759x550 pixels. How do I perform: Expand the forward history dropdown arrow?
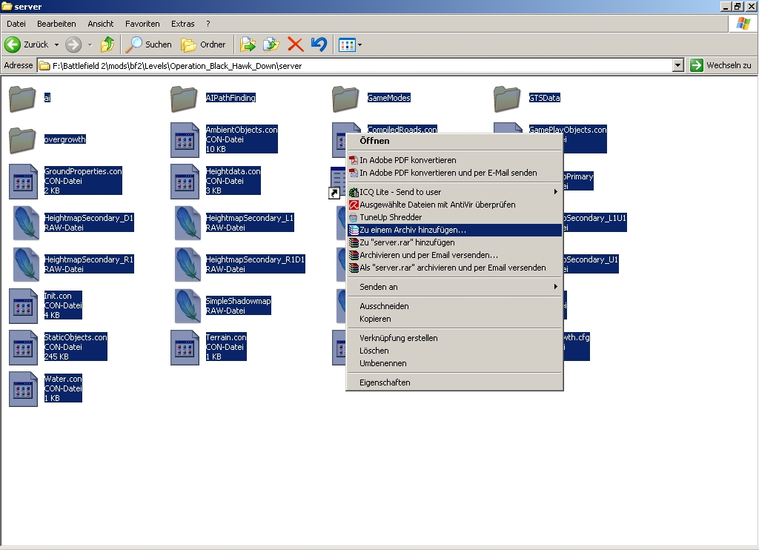90,44
